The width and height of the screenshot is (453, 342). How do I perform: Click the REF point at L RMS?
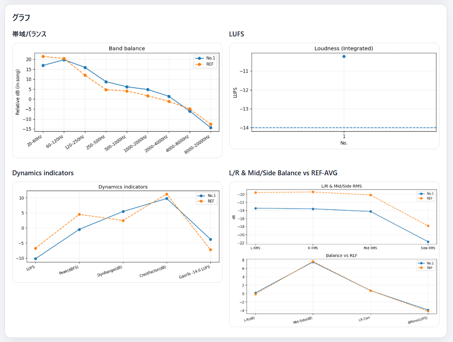coord(255,193)
